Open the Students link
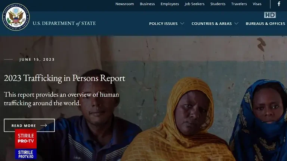This screenshot has width=287, height=161. (218, 4)
